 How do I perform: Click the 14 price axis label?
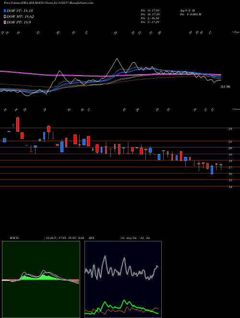click(x=230, y=187)
